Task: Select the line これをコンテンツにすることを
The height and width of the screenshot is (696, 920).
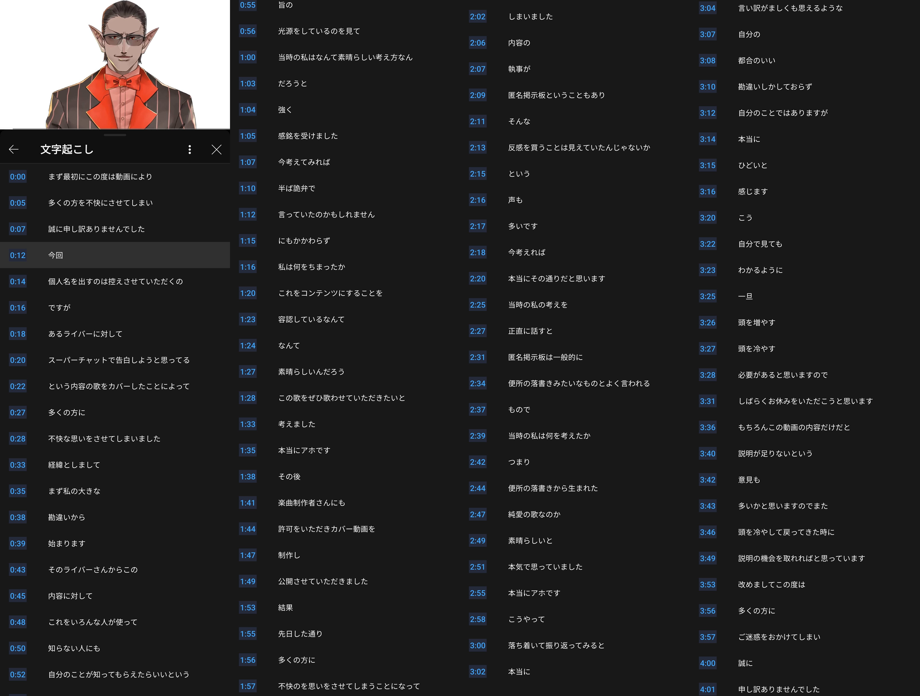Action: click(x=330, y=293)
